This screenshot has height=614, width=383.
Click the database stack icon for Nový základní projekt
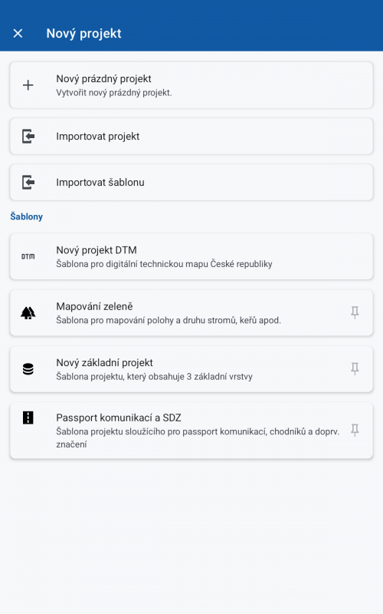[x=28, y=369]
